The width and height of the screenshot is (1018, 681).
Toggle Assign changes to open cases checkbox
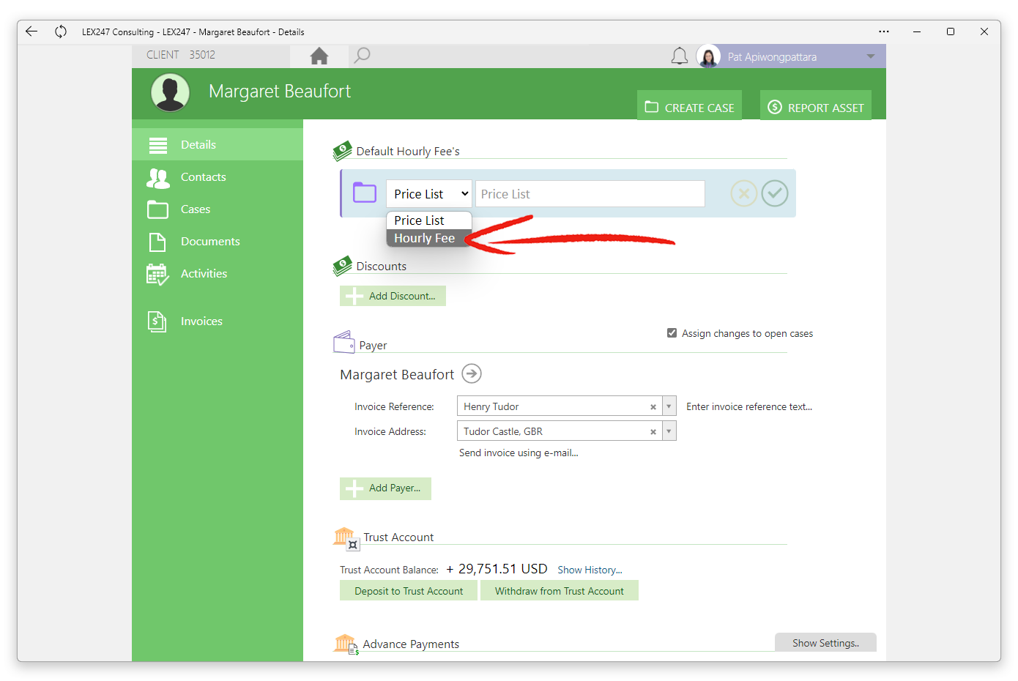(672, 333)
